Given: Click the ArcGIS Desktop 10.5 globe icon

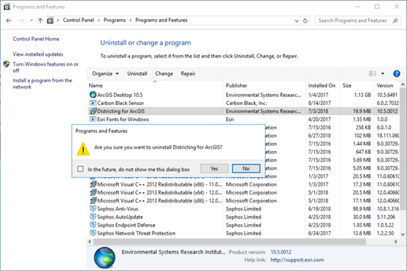Looking at the screenshot, I should pyautogui.click(x=93, y=95).
